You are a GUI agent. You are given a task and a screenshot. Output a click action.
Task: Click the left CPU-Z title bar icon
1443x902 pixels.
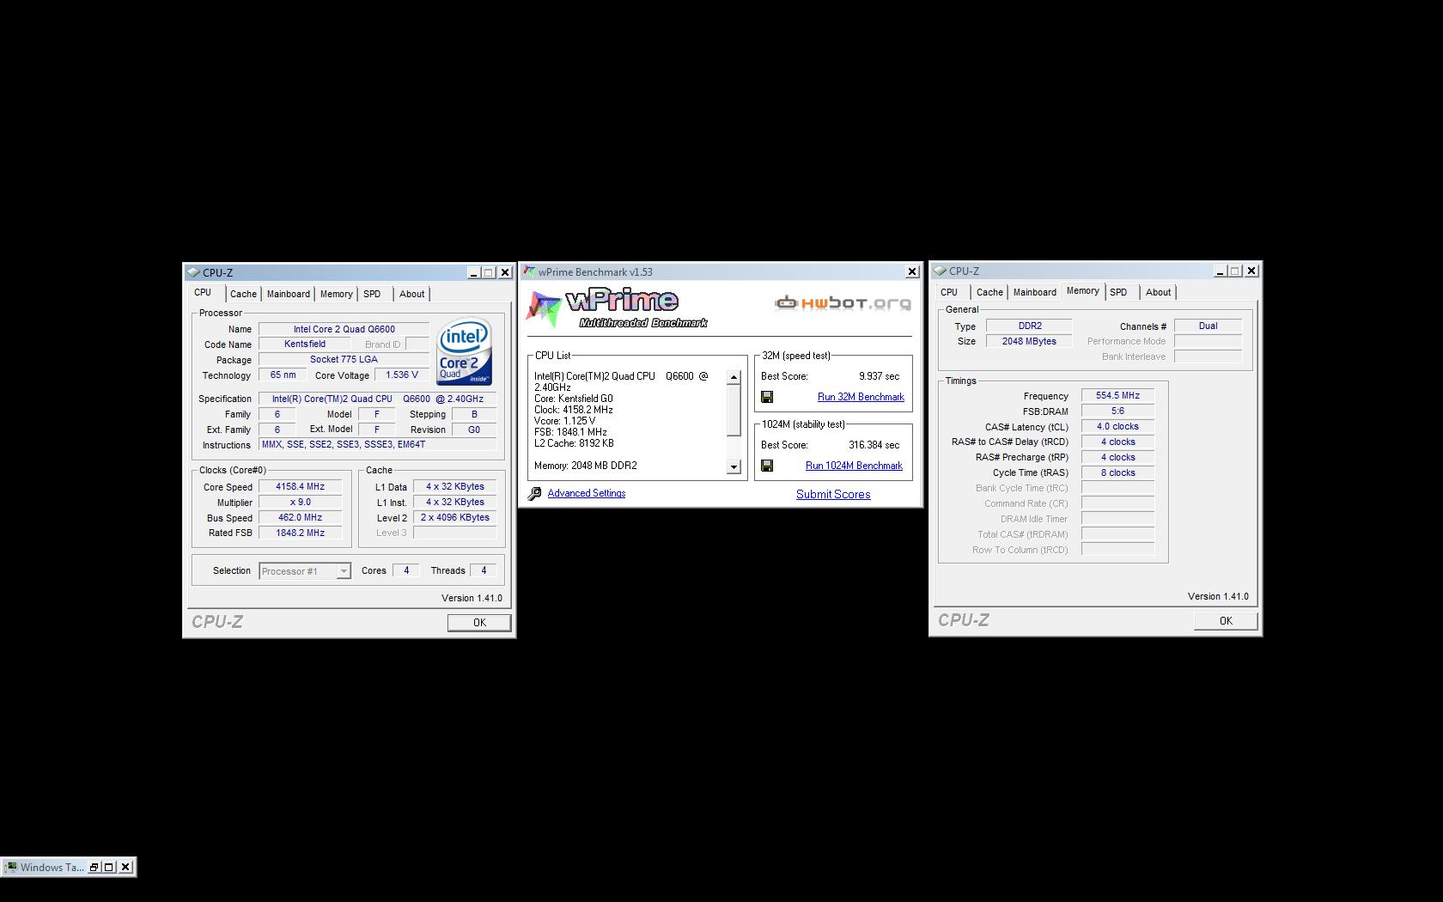(193, 272)
